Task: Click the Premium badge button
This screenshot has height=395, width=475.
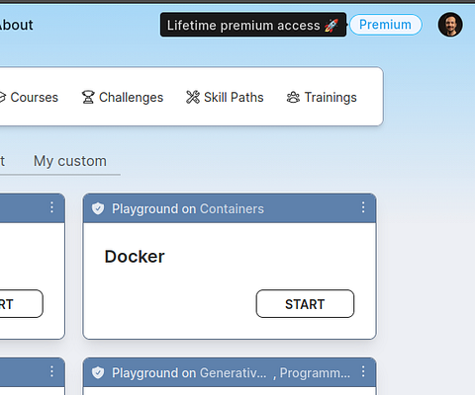Action: (x=386, y=25)
